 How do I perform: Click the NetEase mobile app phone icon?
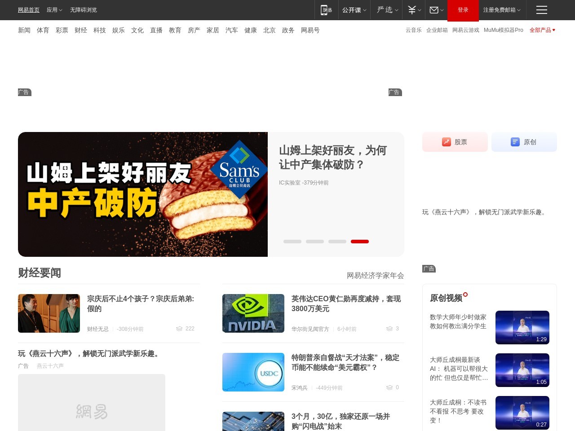[x=326, y=10]
